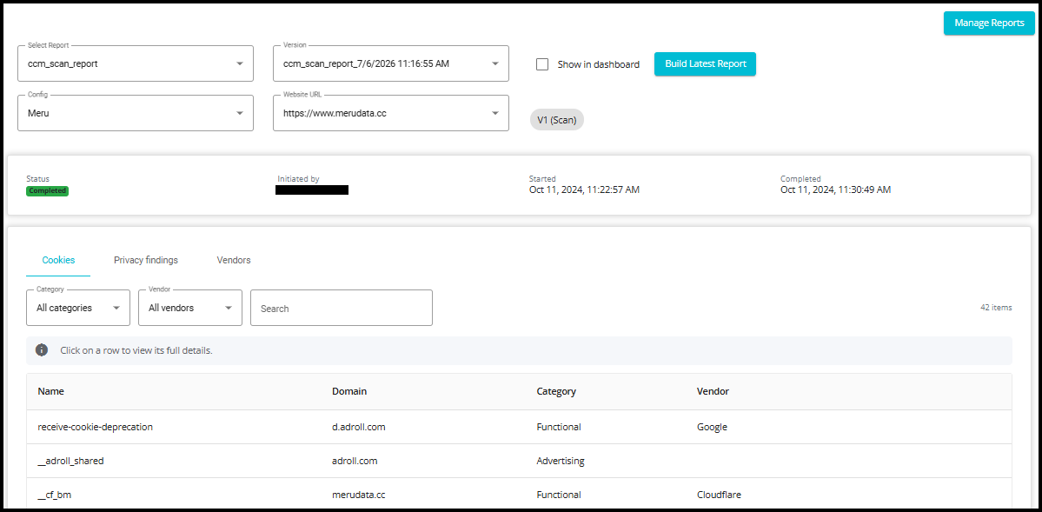
Task: Click the Manage Reports button
Action: pyautogui.click(x=989, y=23)
